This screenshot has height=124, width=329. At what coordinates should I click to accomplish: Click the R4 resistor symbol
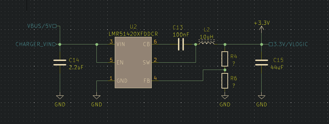225,59
